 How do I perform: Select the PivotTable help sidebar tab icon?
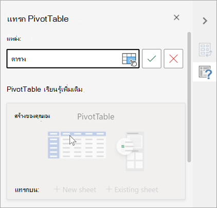[205, 72]
